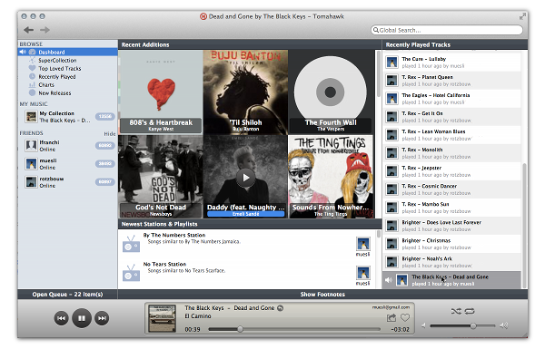
Task: Go to the previous track
Action: coord(61,318)
